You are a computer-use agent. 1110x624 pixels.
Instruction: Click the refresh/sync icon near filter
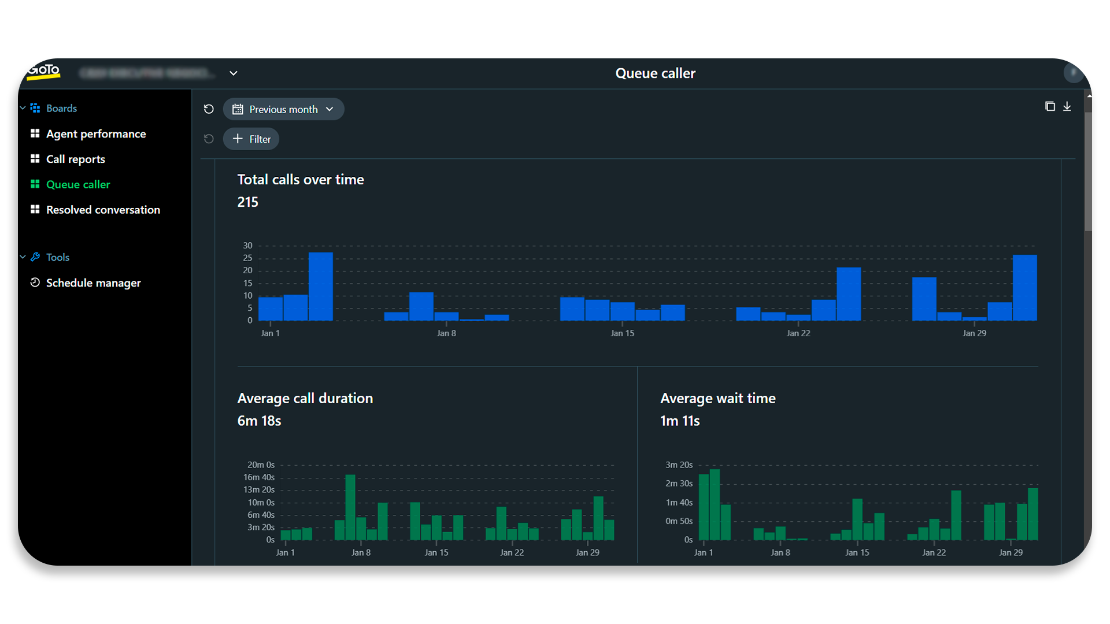pyautogui.click(x=210, y=139)
